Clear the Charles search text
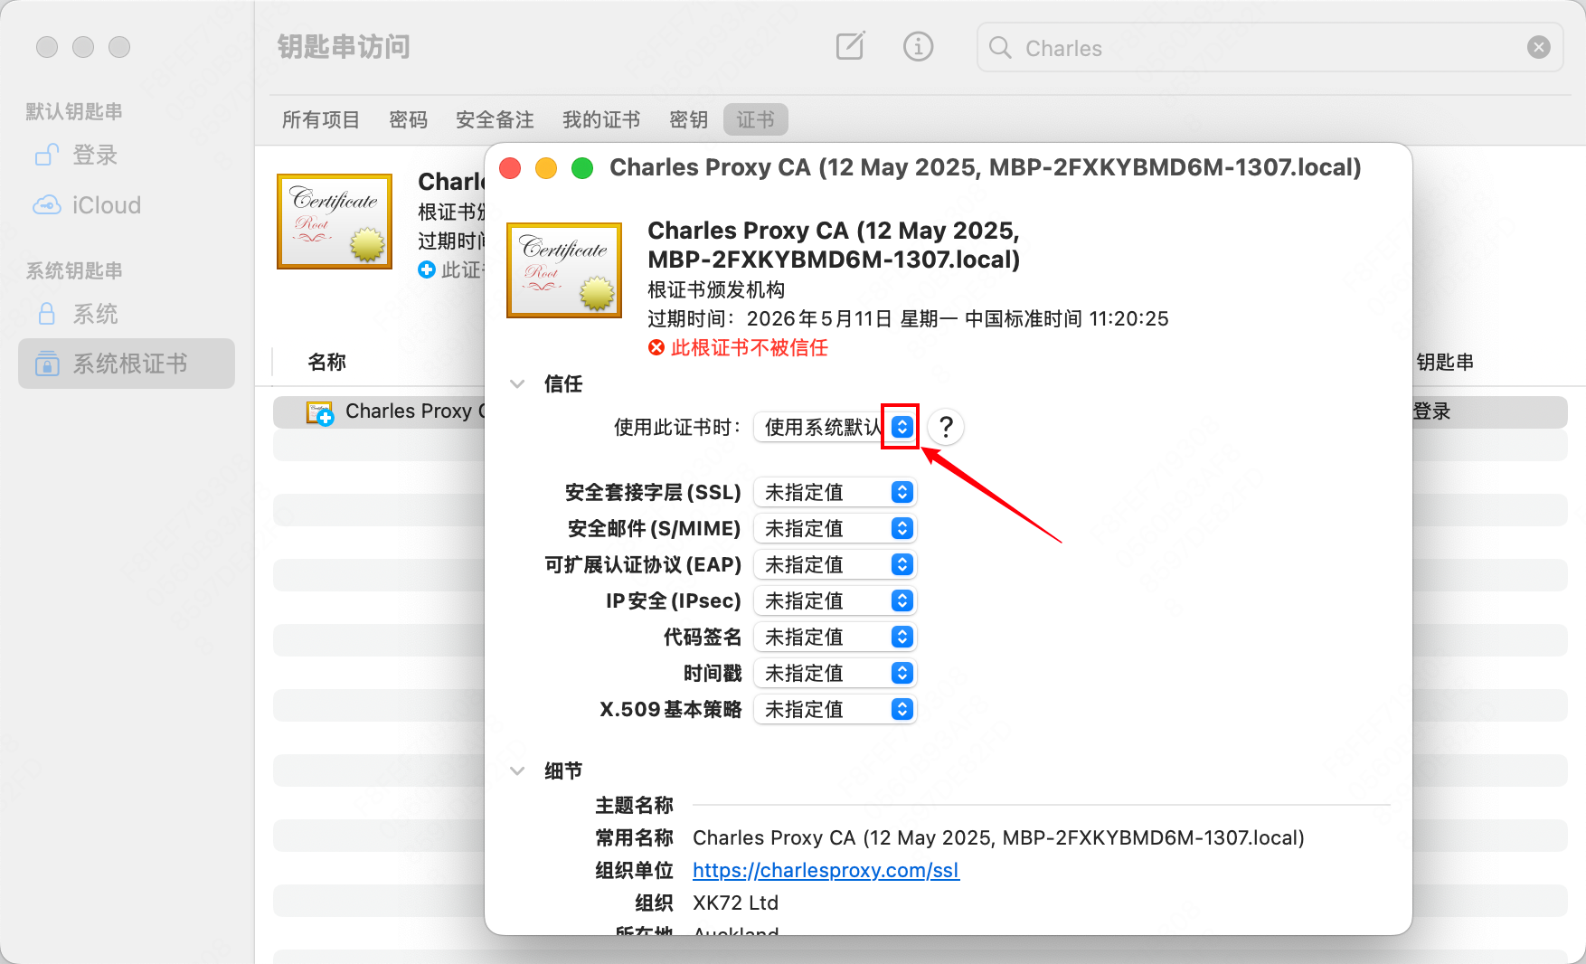 click(1539, 47)
